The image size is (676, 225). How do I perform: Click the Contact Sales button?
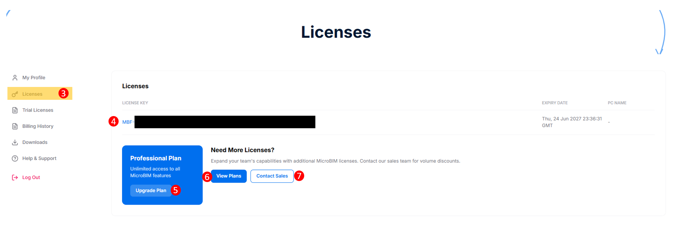272,176
